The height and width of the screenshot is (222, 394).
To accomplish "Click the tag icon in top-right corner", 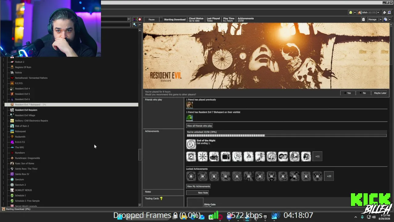I will tap(384, 13).
